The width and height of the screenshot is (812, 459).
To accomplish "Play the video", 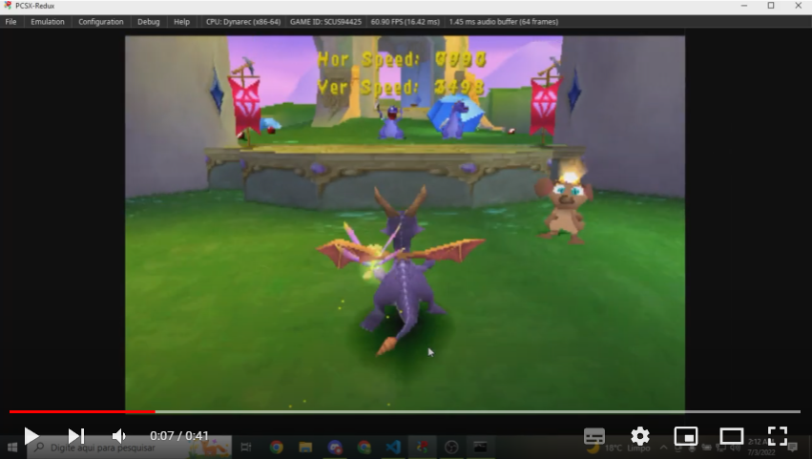I will click(31, 436).
